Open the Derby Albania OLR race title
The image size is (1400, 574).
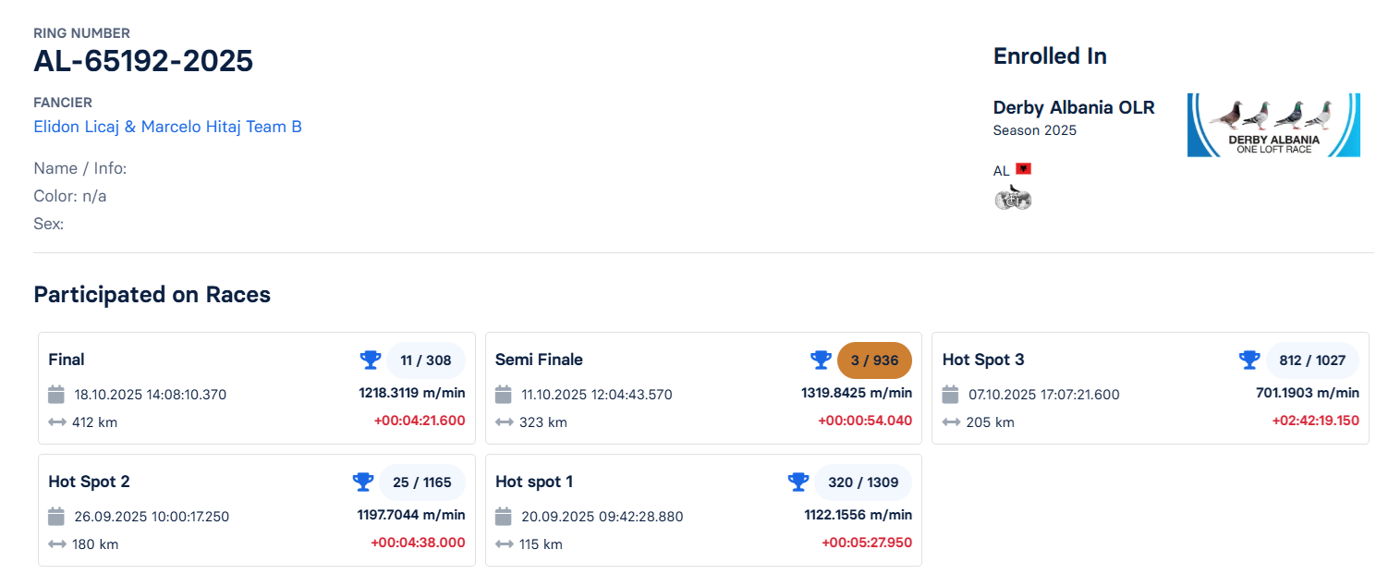click(1074, 107)
